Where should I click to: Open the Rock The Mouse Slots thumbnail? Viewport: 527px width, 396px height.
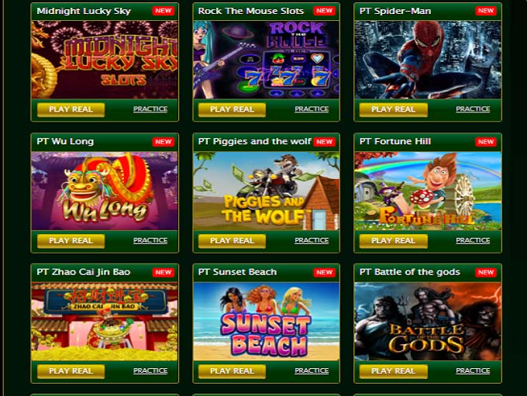pyautogui.click(x=266, y=60)
